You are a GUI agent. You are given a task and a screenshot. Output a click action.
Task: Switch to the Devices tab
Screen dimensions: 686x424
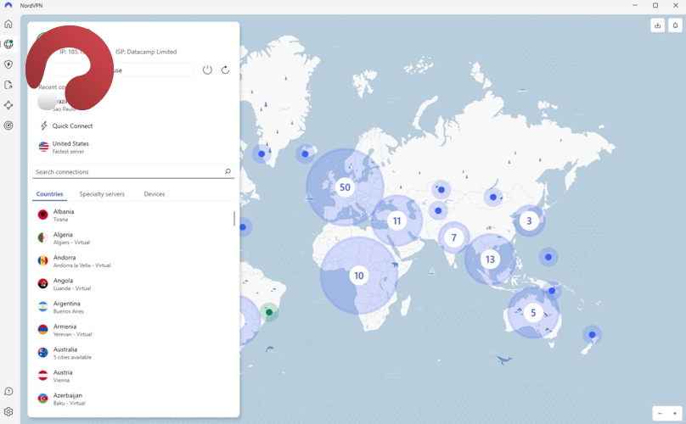(x=154, y=194)
